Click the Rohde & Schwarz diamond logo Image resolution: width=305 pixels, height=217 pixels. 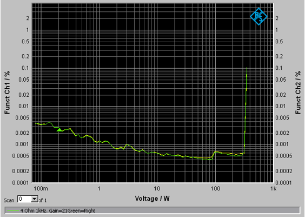coord(258,17)
